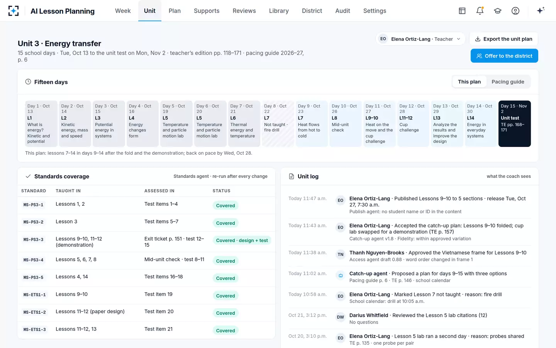Open the user profile icon
The height and width of the screenshot is (348, 556).
click(x=515, y=11)
